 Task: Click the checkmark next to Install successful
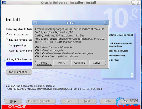click(7, 34)
